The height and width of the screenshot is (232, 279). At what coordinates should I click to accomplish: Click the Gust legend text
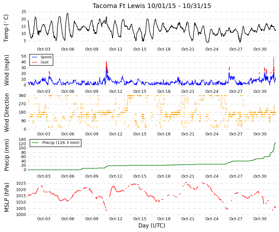[x=45, y=62]
